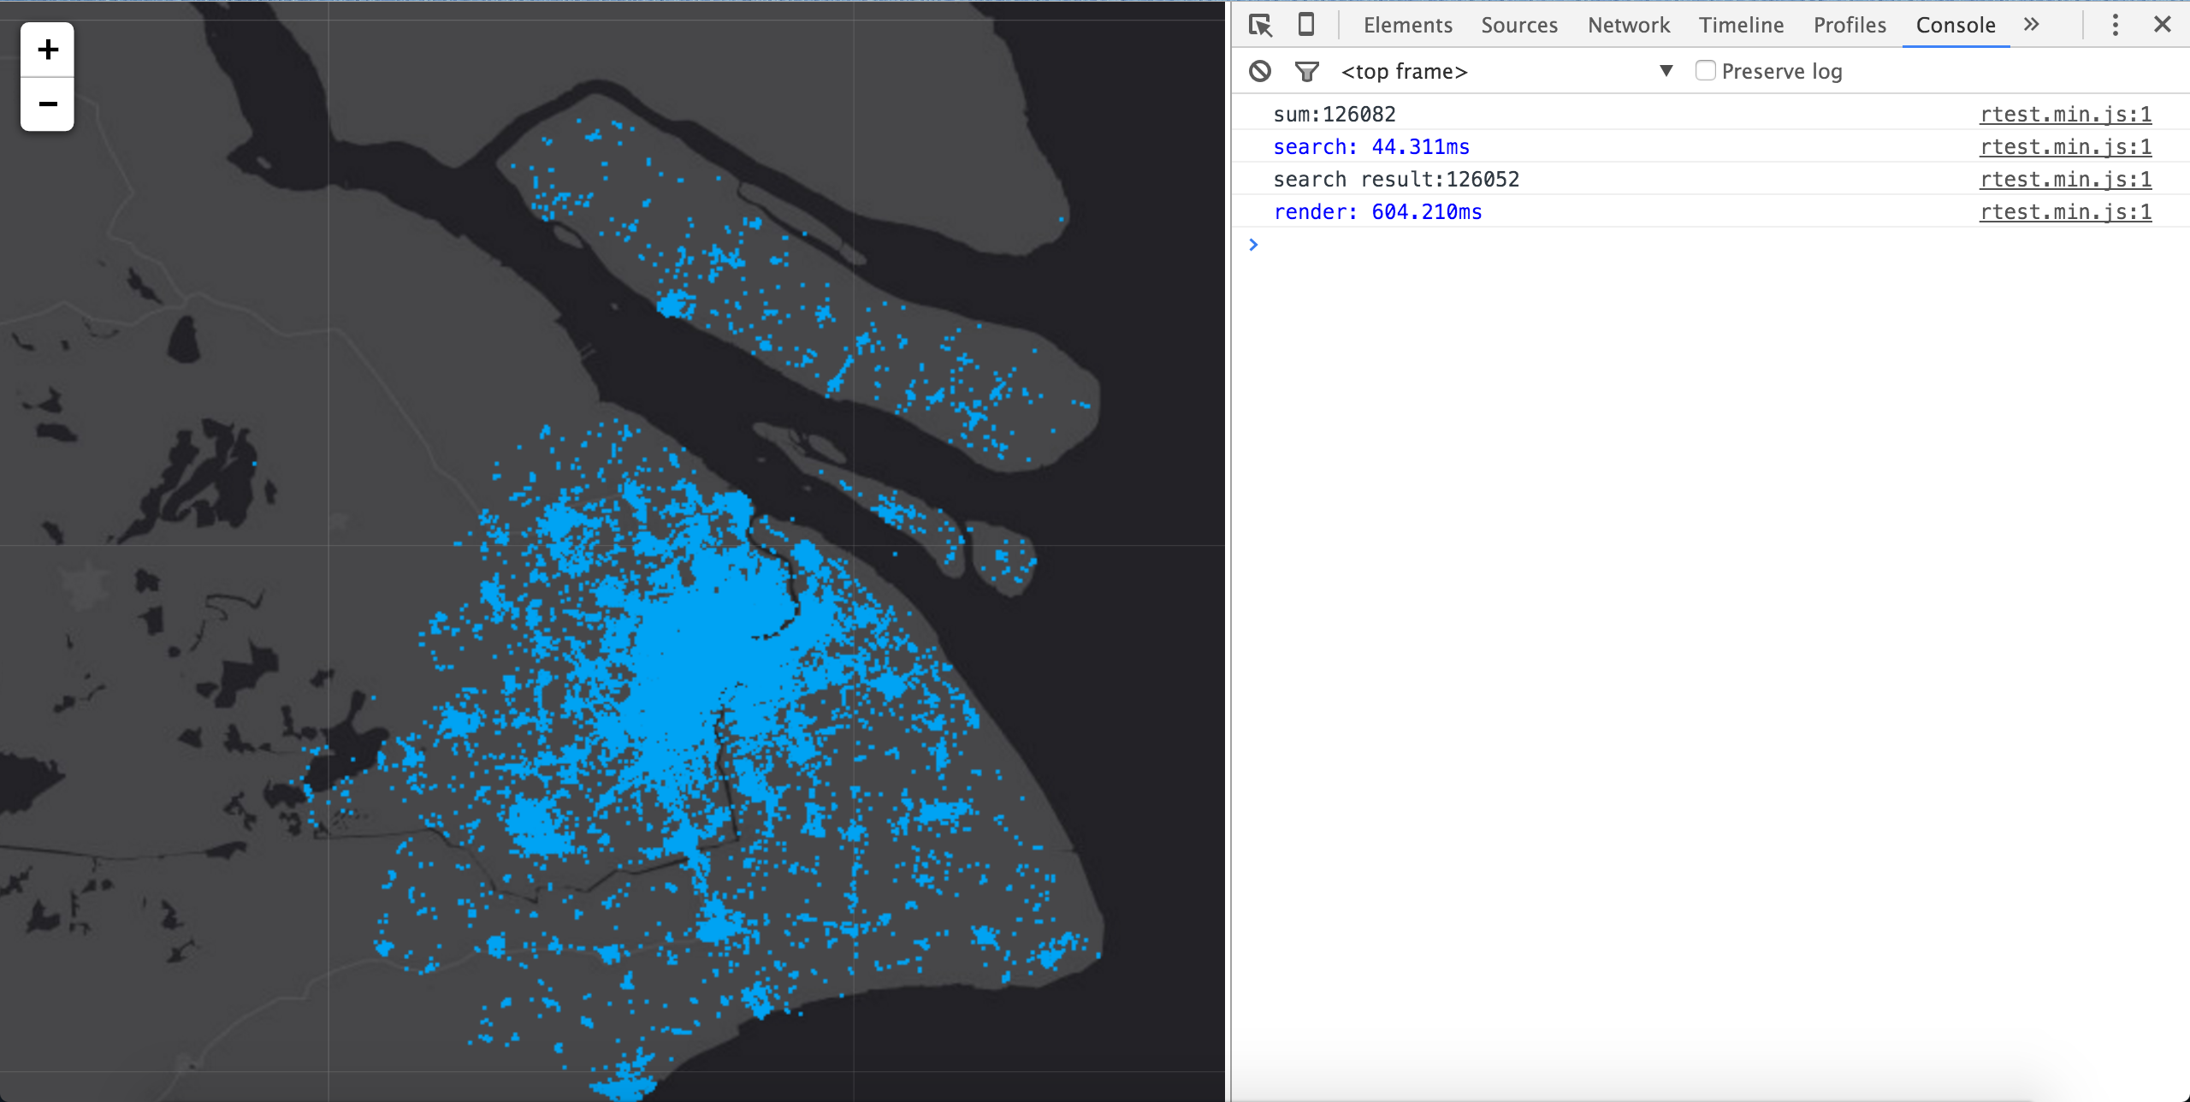Click the console filter funnel icon
This screenshot has width=2190, height=1102.
click(x=1306, y=71)
